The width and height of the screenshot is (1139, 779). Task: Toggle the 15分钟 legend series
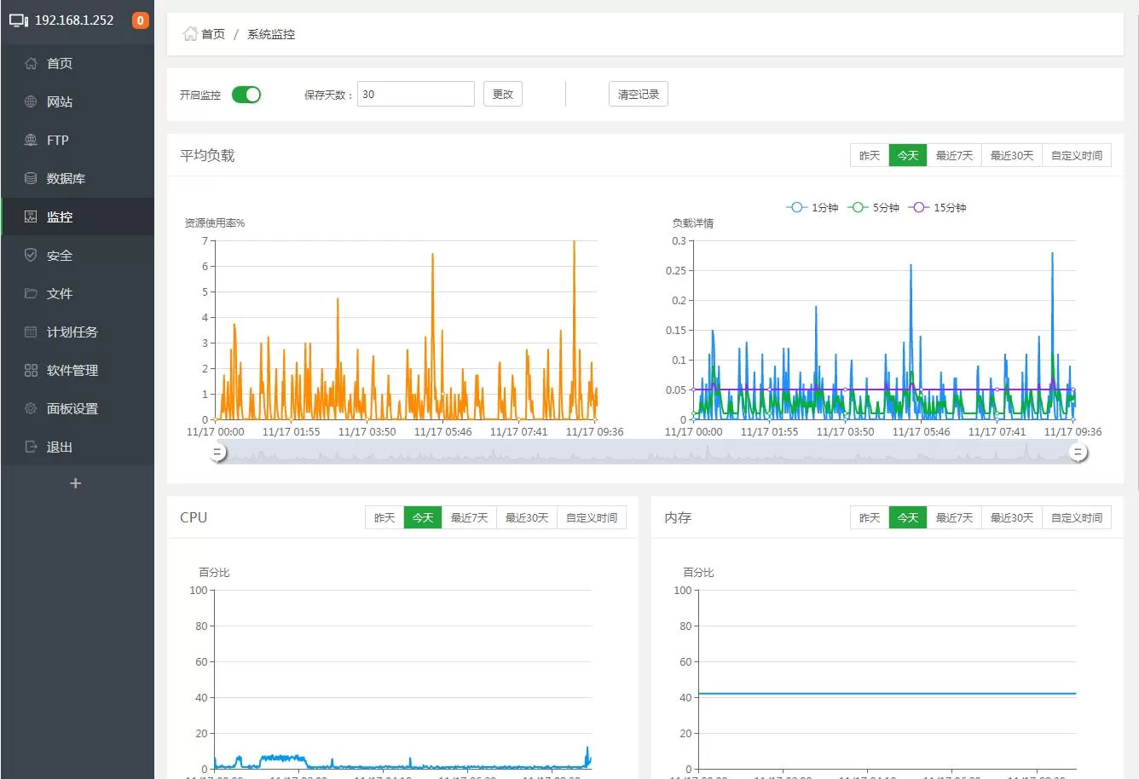point(937,208)
